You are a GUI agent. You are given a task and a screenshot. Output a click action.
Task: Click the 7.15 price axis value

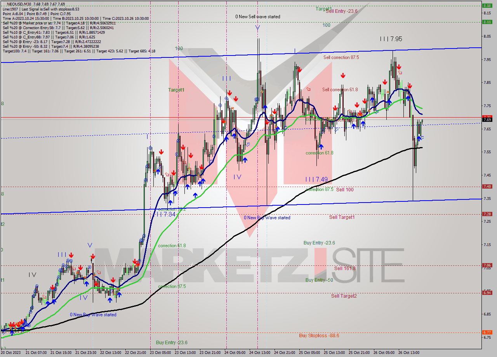(x=487, y=244)
